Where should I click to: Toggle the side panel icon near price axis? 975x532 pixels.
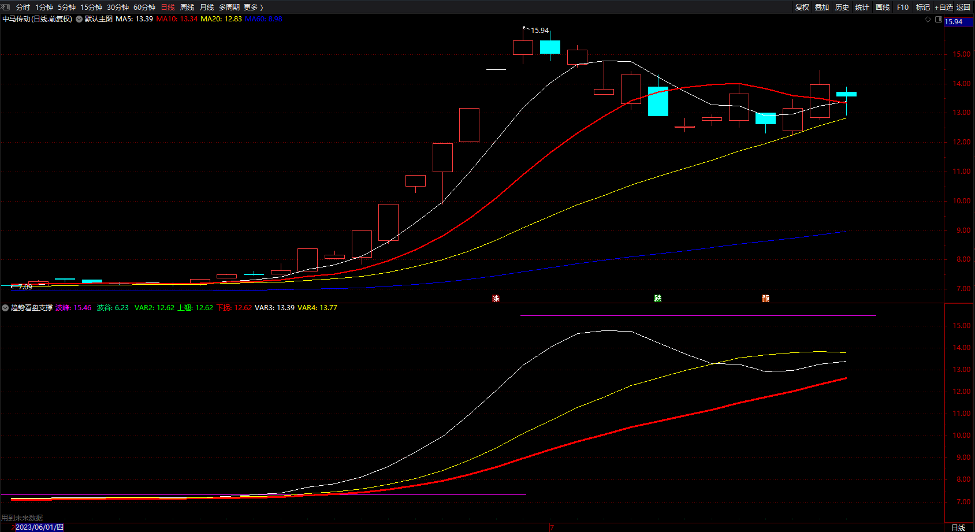tap(939, 19)
